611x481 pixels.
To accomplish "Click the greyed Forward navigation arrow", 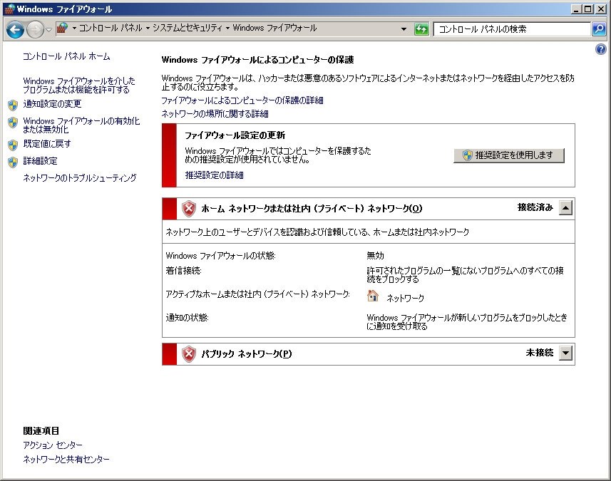I will (35, 30).
